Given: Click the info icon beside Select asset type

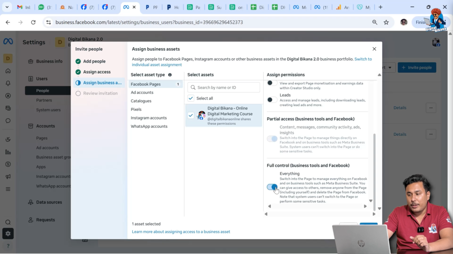Looking at the screenshot, I should click(170, 75).
